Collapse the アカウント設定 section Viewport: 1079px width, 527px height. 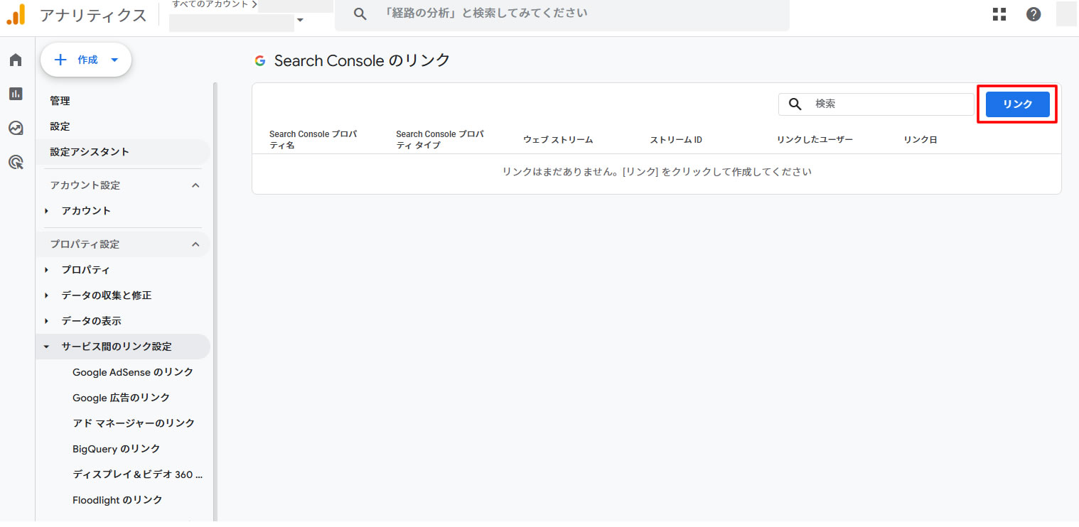pyautogui.click(x=196, y=185)
